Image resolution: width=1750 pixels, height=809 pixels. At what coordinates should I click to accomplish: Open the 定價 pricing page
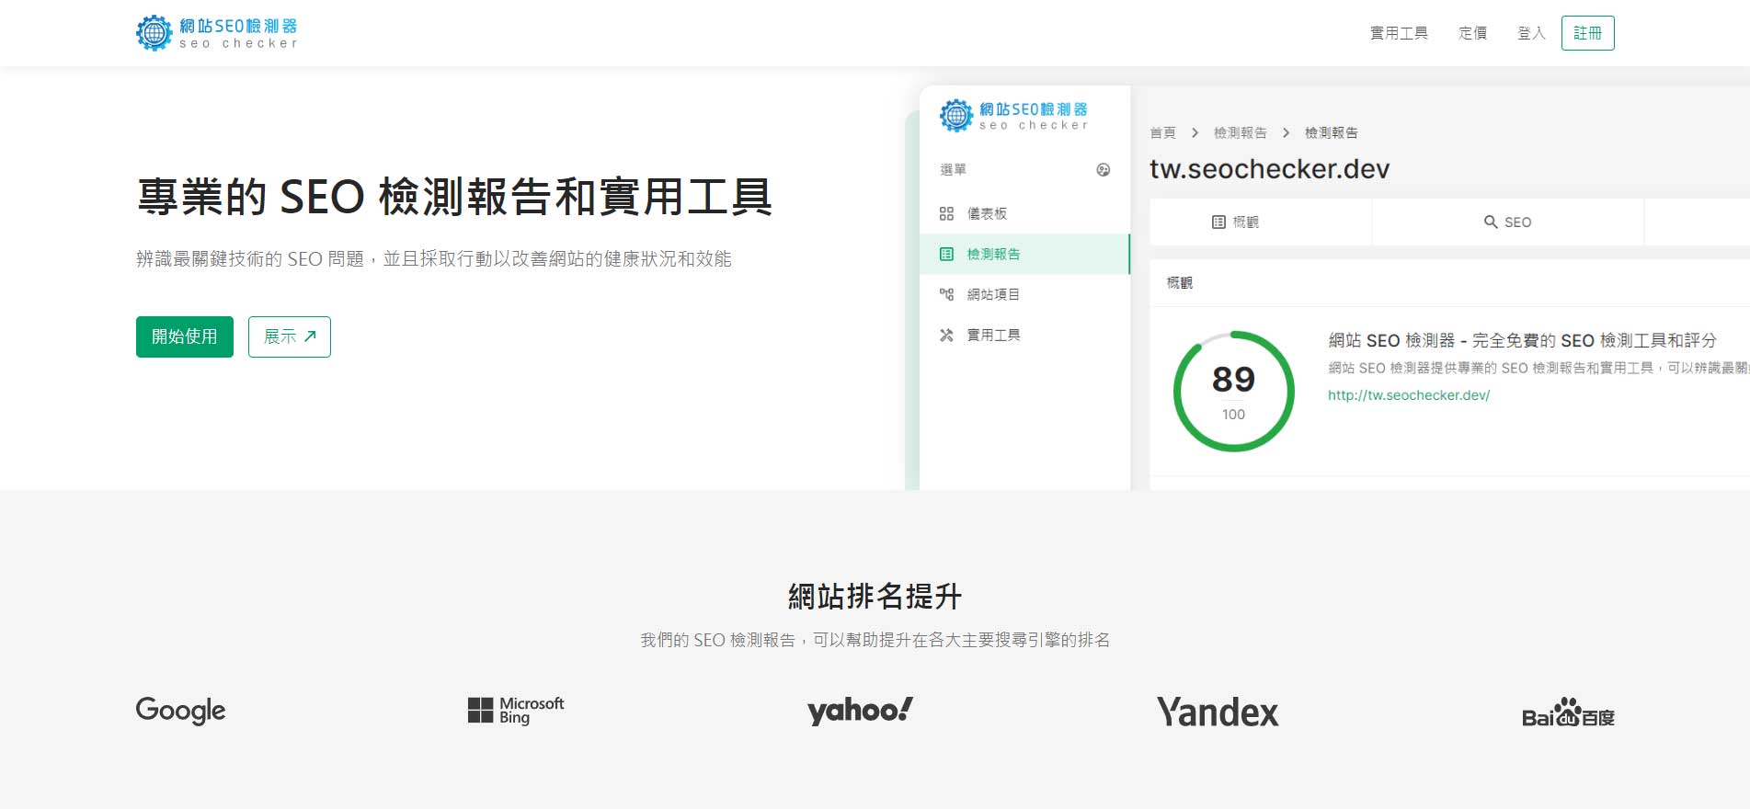click(1472, 33)
